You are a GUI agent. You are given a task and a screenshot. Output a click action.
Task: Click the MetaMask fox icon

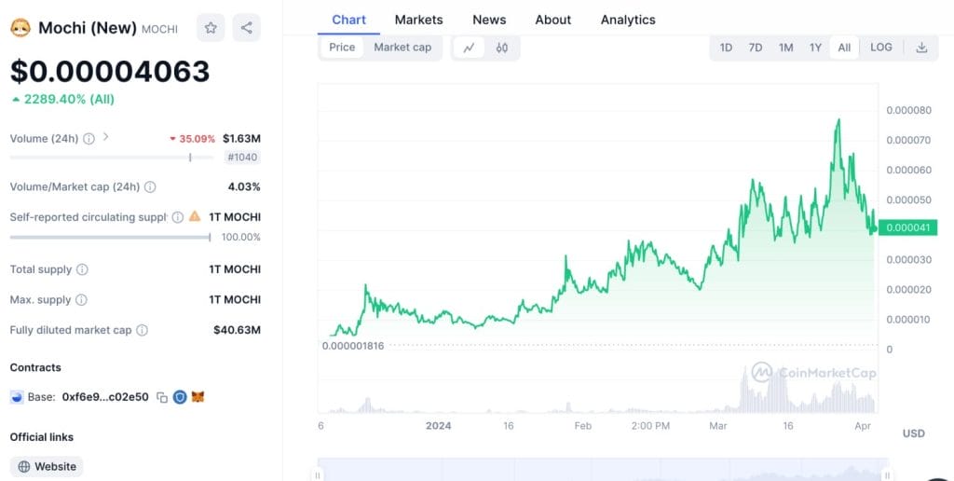click(198, 397)
